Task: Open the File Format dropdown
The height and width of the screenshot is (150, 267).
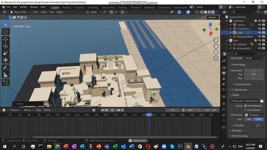Action: [254, 115]
